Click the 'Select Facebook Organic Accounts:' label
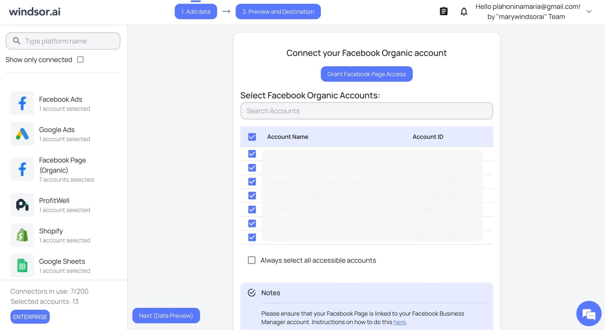Viewport: 605px width, 330px height. (x=310, y=95)
